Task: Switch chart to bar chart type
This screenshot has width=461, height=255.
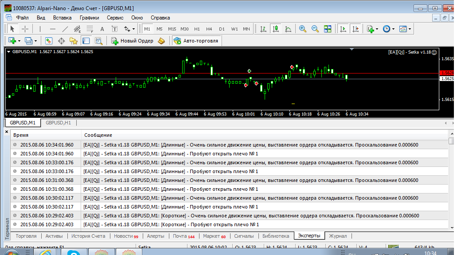Action: pyautogui.click(x=263, y=29)
